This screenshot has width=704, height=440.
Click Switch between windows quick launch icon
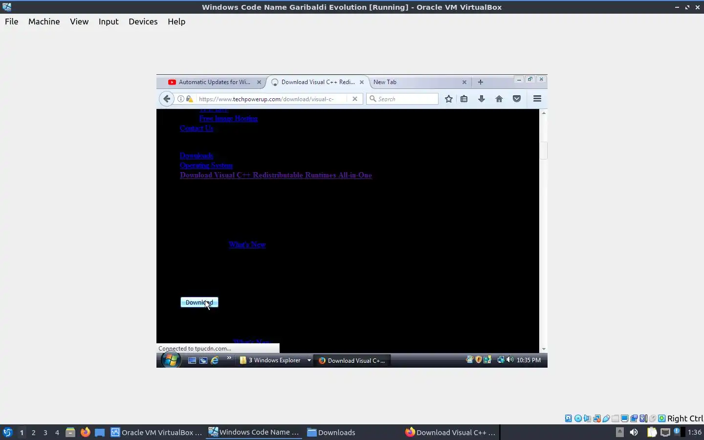[x=203, y=360]
